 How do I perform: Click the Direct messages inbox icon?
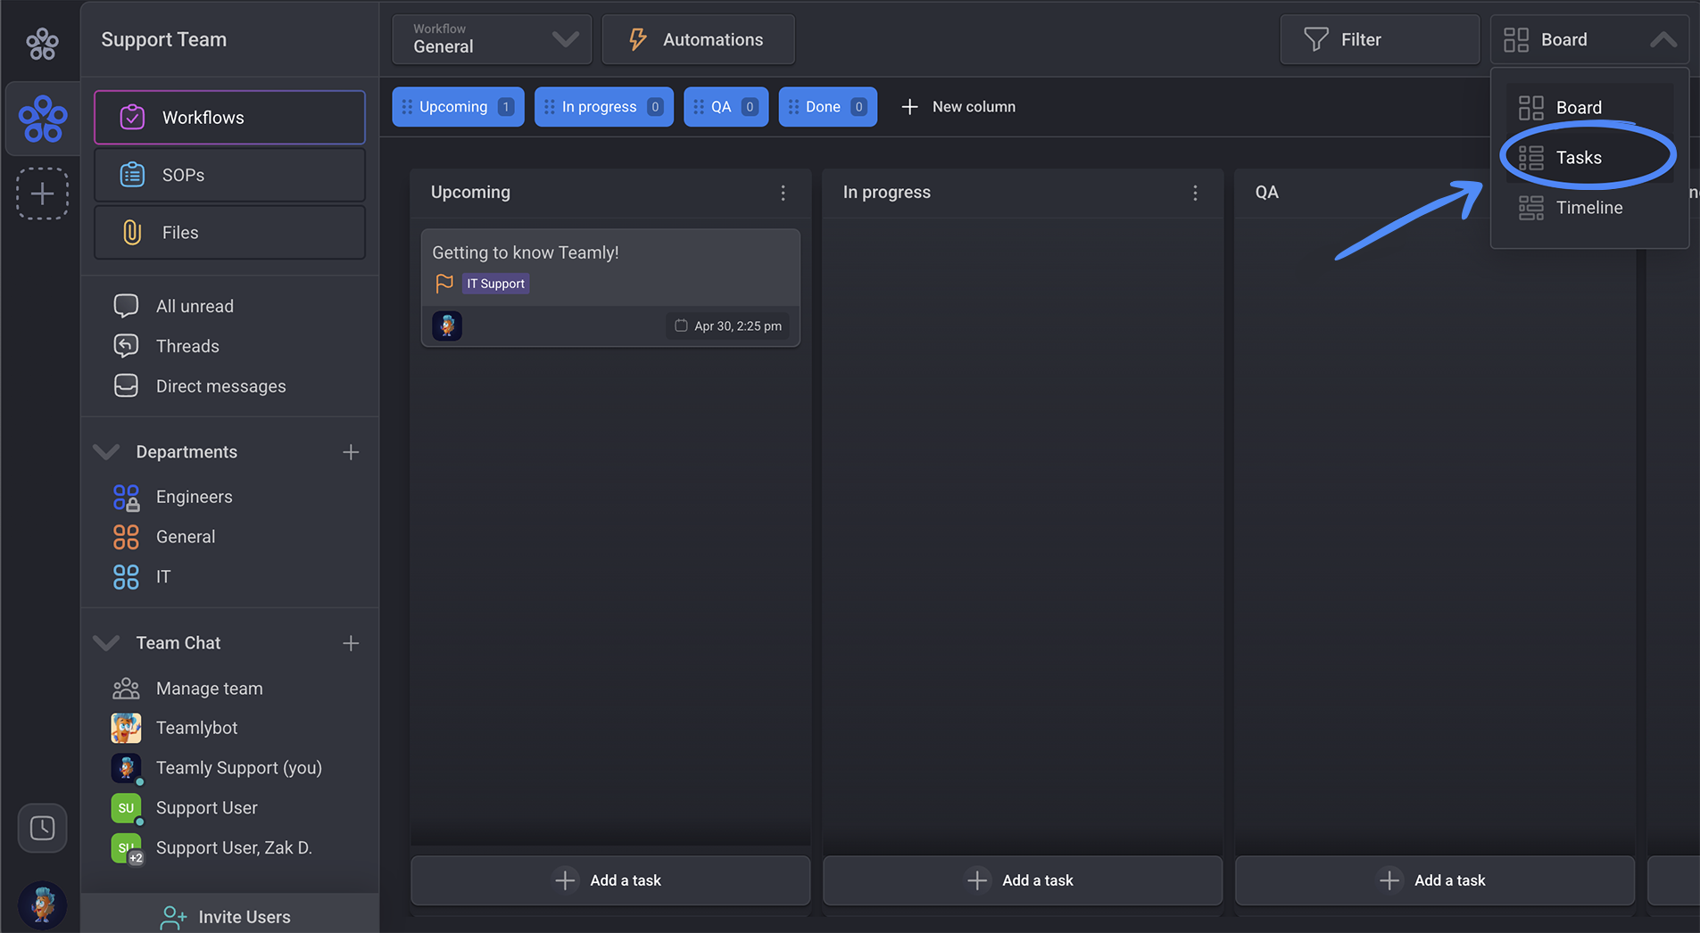coord(126,385)
